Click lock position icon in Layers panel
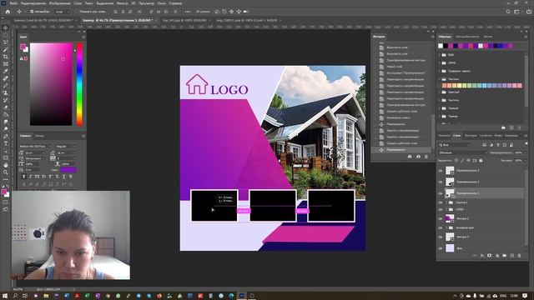 tap(468, 161)
